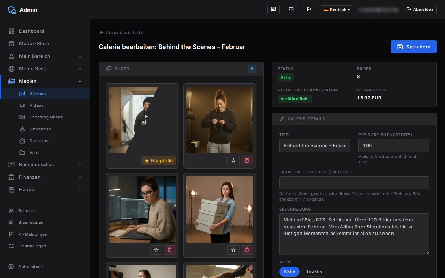Expand Handel menu
Screen dimensions: 445x278
point(45,189)
